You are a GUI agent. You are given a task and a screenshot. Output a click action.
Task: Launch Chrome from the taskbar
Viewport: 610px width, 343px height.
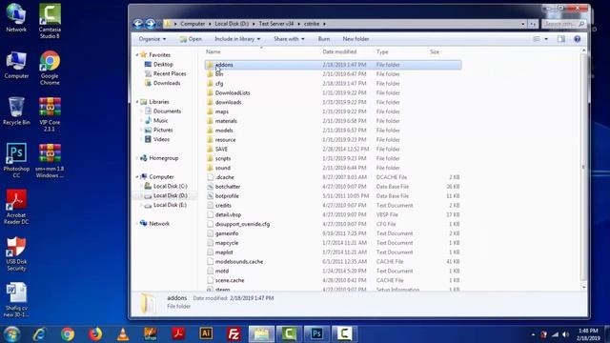coord(68,334)
